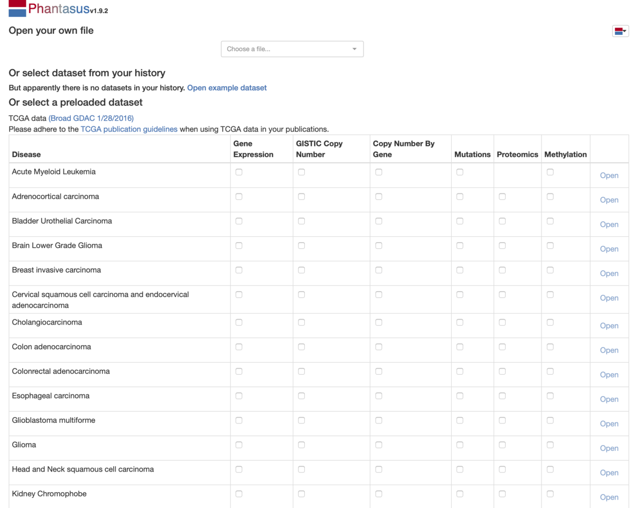This screenshot has width=634, height=508.
Task: Visit the Broad GDAC 1/28/2016 link
Action: point(91,118)
